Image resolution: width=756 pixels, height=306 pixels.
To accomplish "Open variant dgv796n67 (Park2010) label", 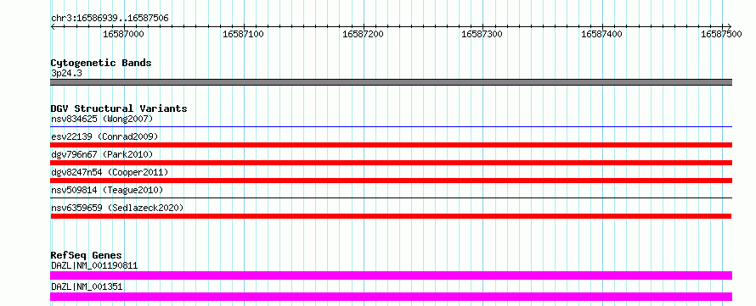I will coord(102,154).
